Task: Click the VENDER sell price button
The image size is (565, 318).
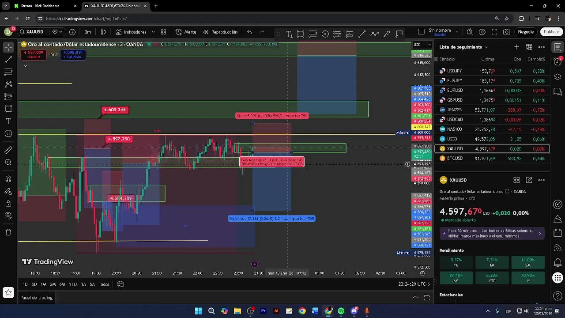Action: [x=34, y=55]
